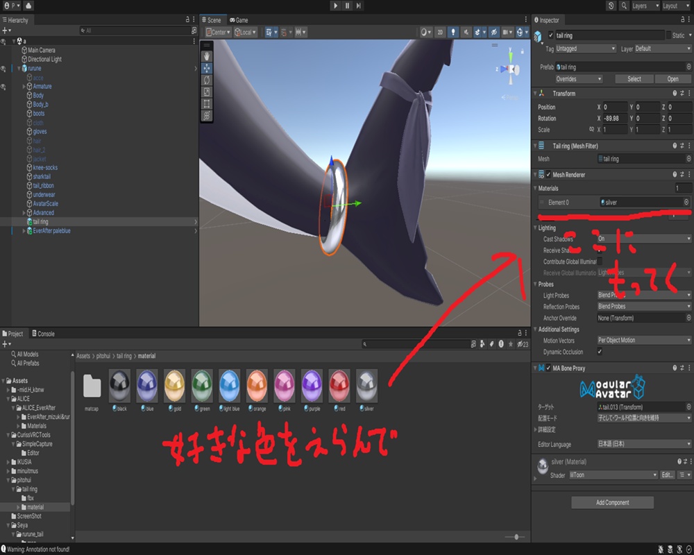Click the Step frame button

click(359, 6)
